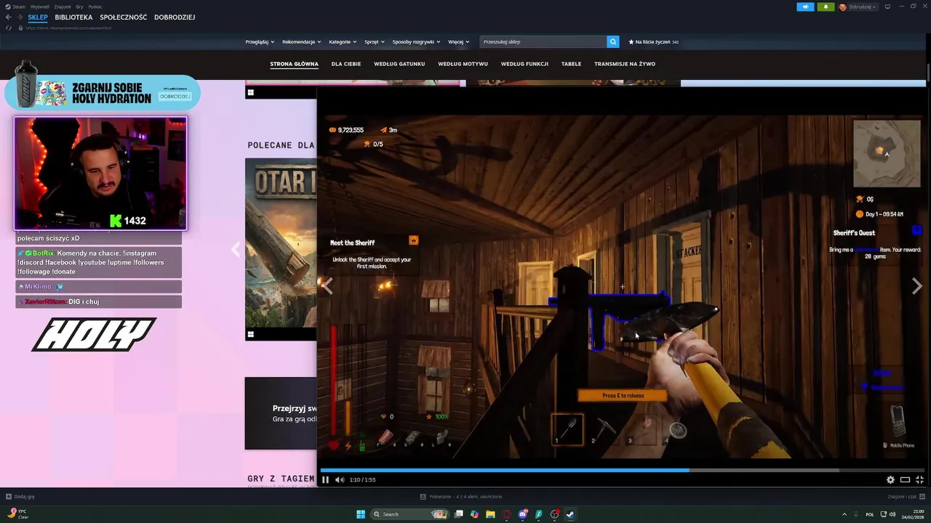
Task: Toggle theater mode in video player
Action: [x=905, y=479]
